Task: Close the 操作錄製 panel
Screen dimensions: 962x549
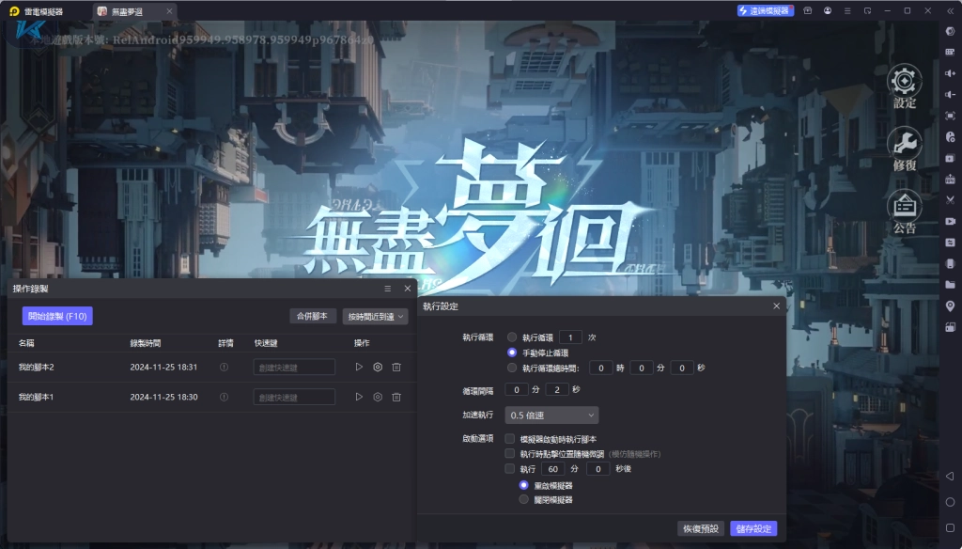Action: tap(408, 289)
